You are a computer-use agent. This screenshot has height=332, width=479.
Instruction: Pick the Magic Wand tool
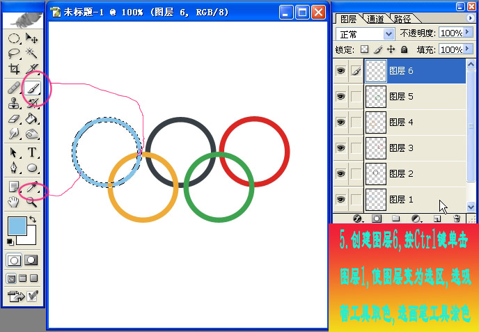click(32, 54)
